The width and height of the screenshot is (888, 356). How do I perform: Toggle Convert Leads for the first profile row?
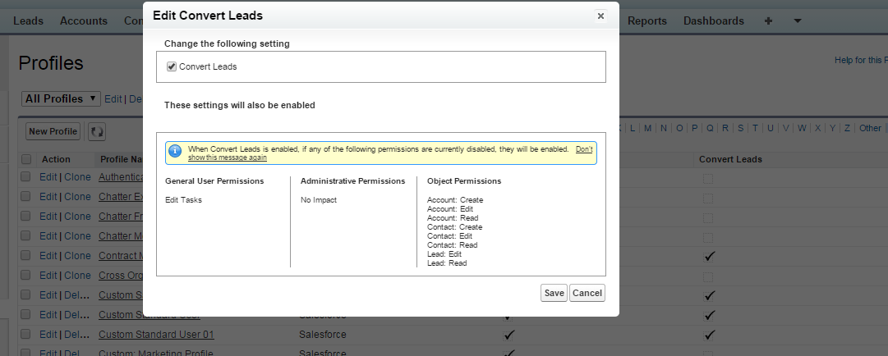point(708,179)
